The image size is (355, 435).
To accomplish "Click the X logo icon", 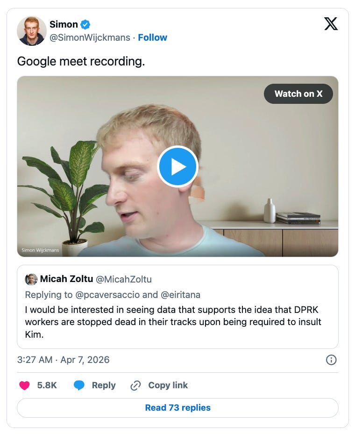I will [x=331, y=23].
